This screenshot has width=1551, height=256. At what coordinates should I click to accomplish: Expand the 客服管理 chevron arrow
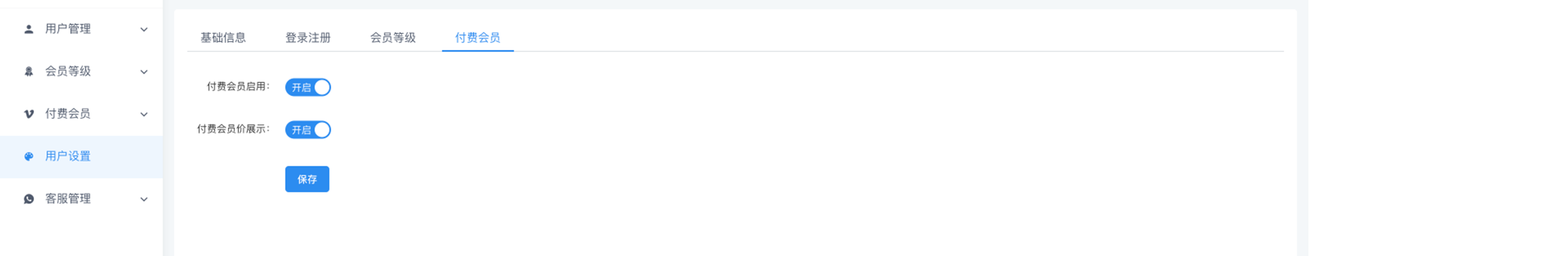[x=144, y=199]
